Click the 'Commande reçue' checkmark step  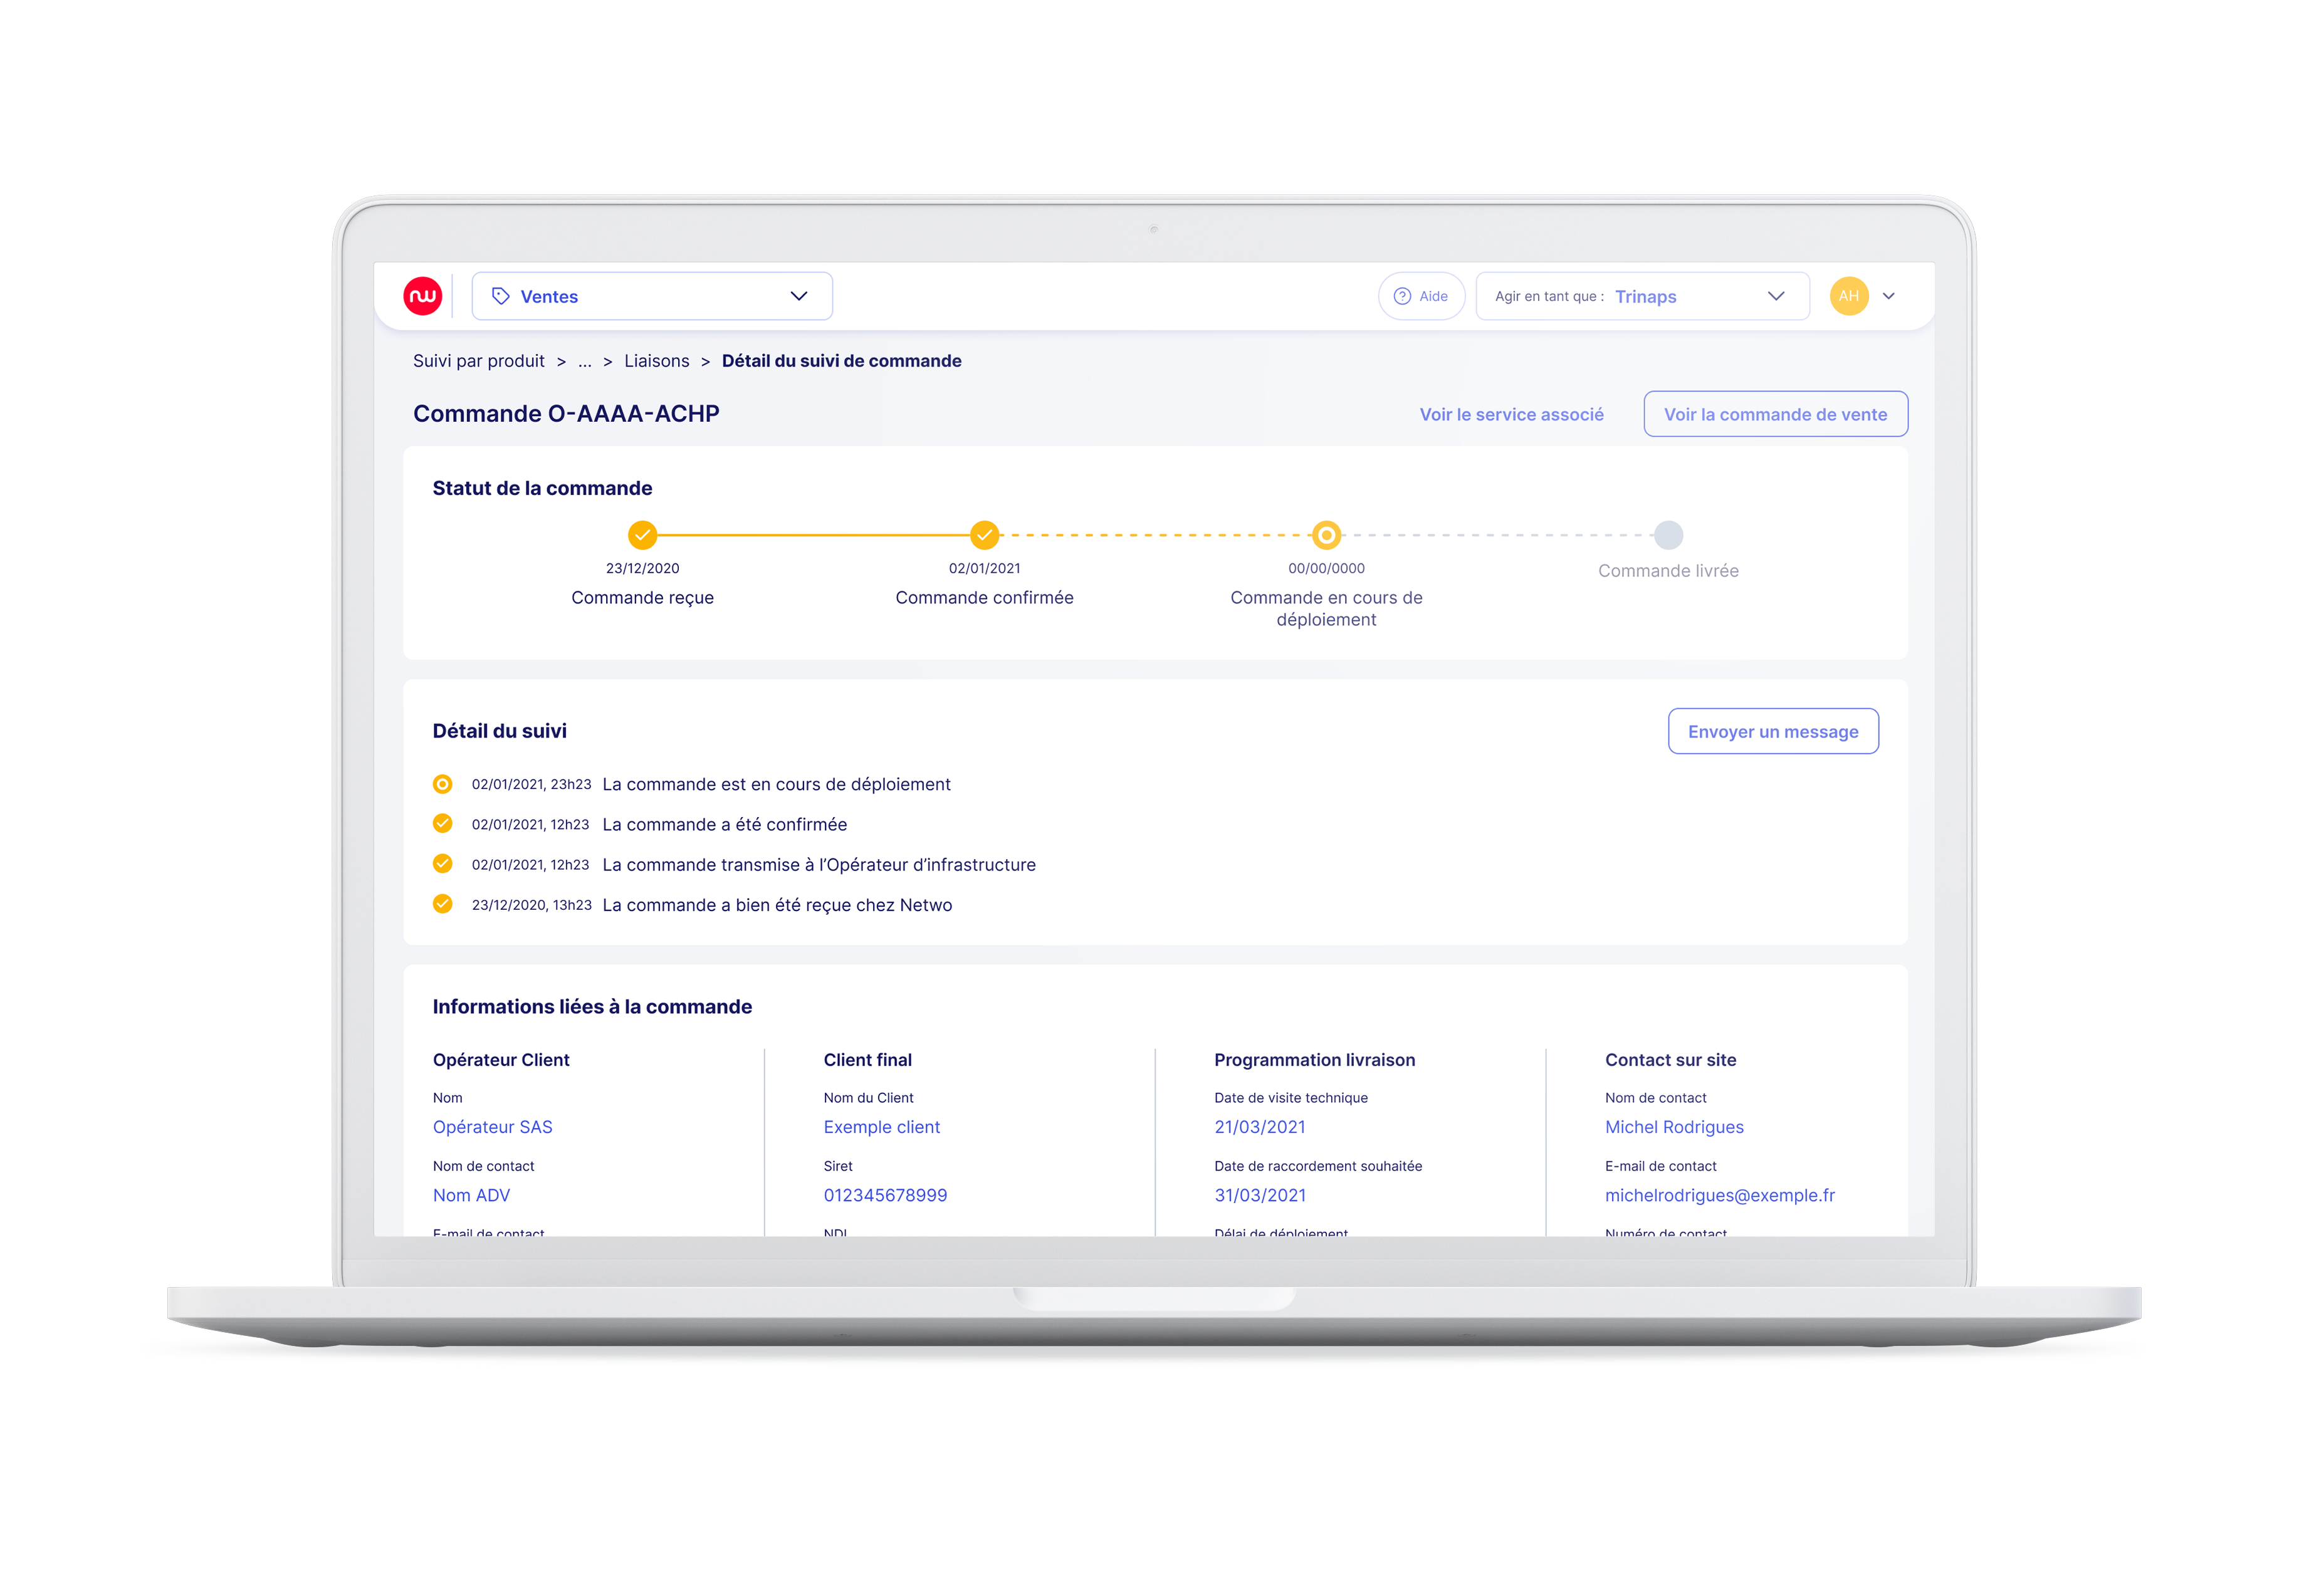click(642, 535)
